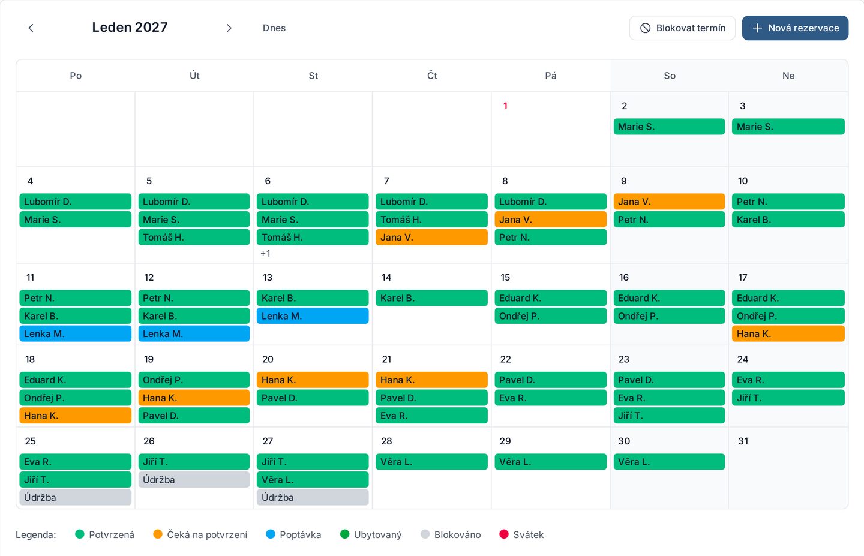Select Jiří T. reservation on January 23

(669, 416)
